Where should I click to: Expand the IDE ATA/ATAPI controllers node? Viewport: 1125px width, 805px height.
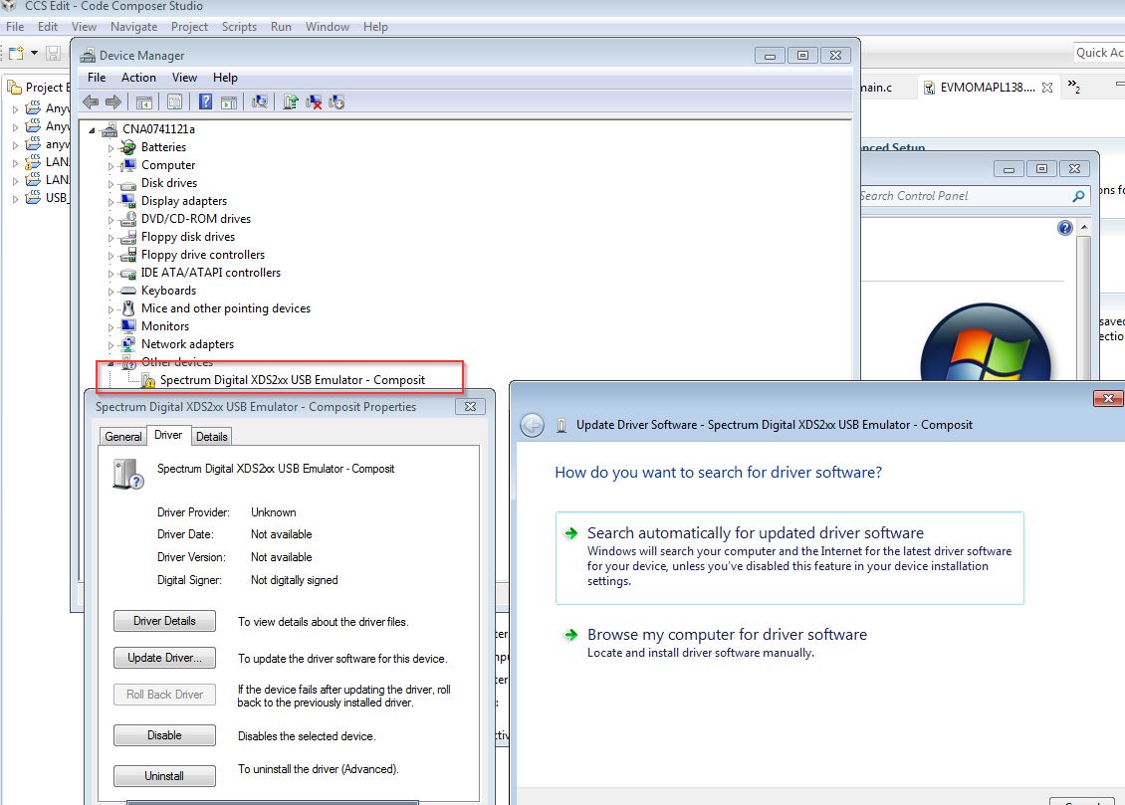(x=111, y=273)
